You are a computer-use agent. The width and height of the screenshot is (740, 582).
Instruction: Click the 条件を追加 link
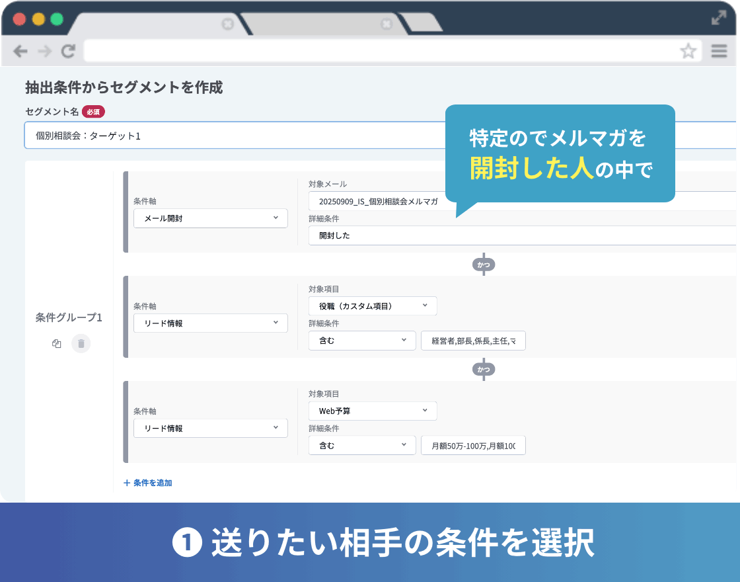[148, 483]
